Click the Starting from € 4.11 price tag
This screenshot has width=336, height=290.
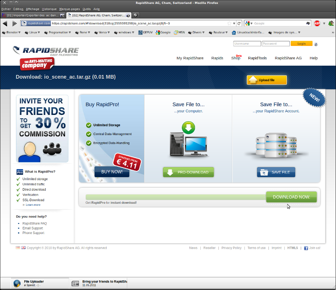[x=127, y=162]
